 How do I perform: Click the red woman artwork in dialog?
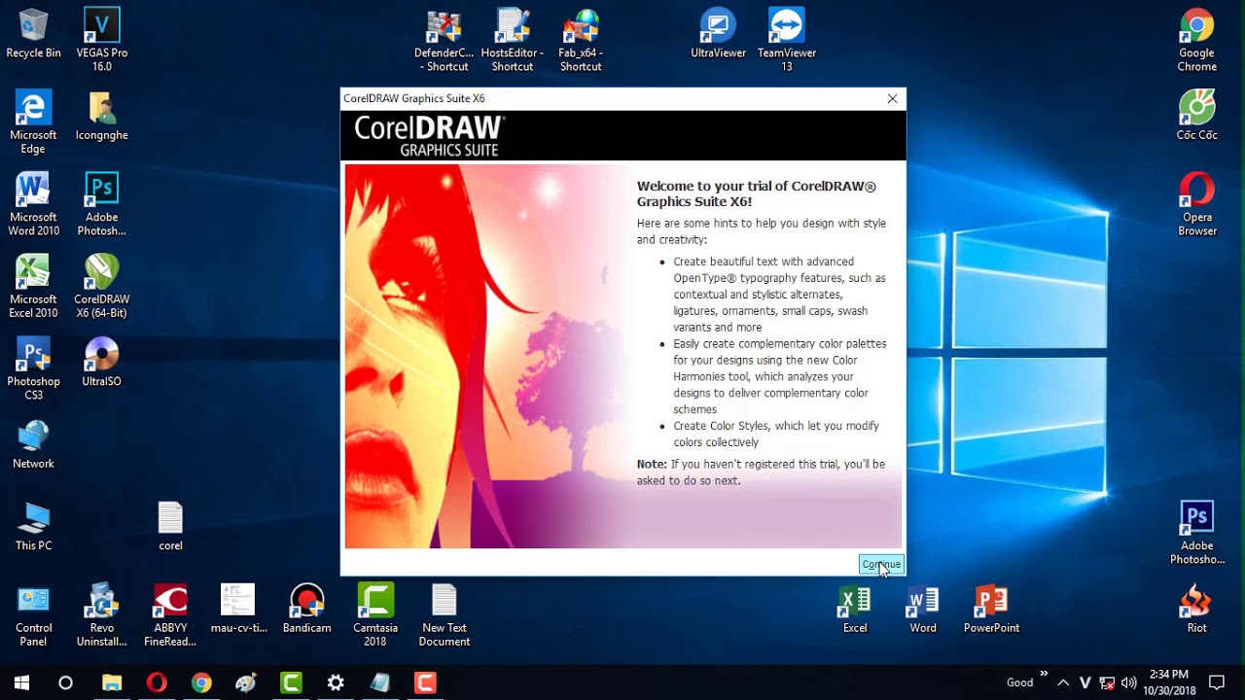[x=486, y=357]
